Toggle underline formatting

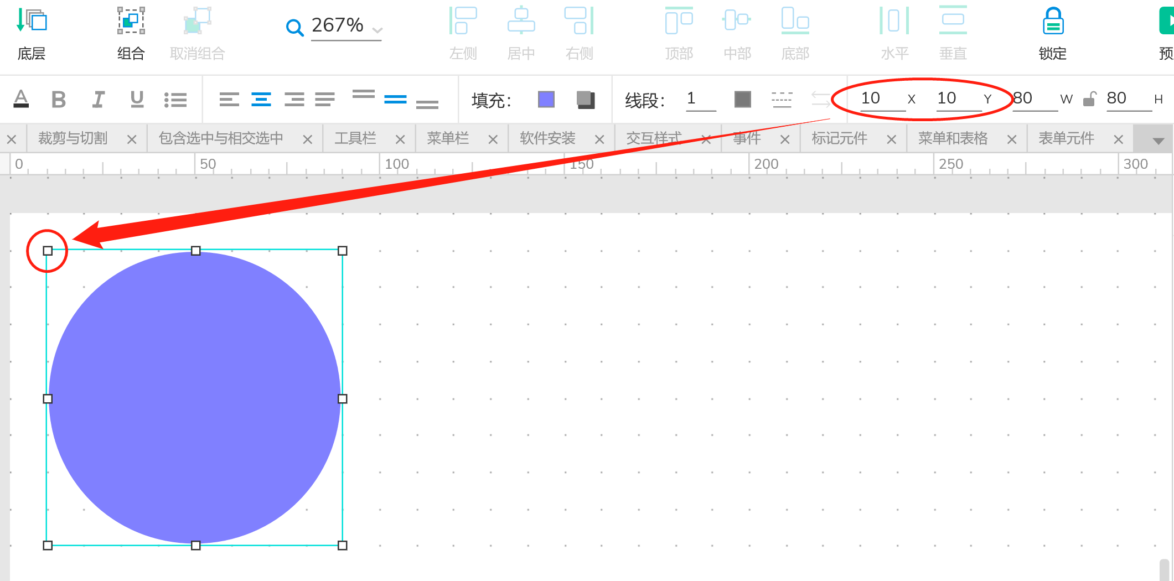point(137,100)
